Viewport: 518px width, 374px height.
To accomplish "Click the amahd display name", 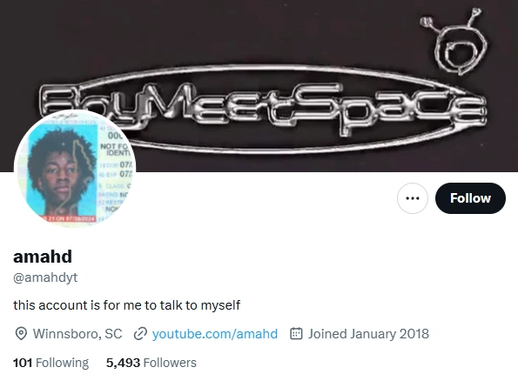I will 43,257.
